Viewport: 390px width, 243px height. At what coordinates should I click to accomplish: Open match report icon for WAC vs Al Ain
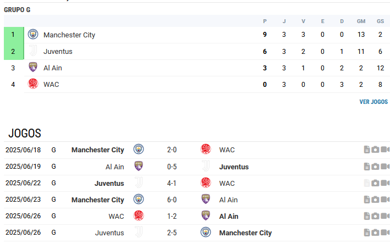[367, 216]
